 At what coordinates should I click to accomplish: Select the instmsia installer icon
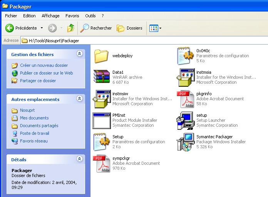click(x=186, y=77)
